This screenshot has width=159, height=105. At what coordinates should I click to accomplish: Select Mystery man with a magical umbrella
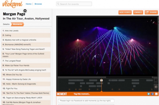pyautogui.click(x=26, y=40)
